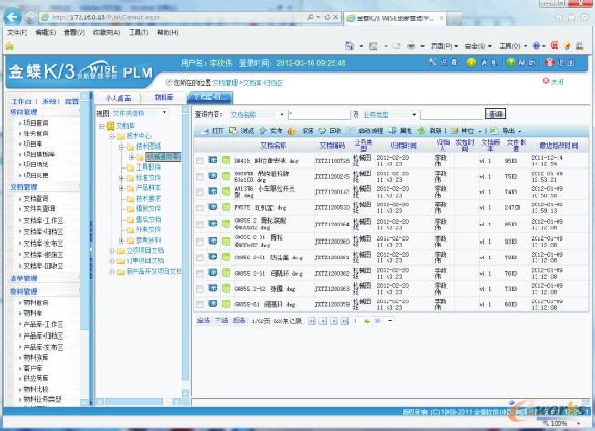The height and width of the screenshot is (431, 595).
Task: Open 文档库-工作区 in the left navigation
Action: pos(43,221)
